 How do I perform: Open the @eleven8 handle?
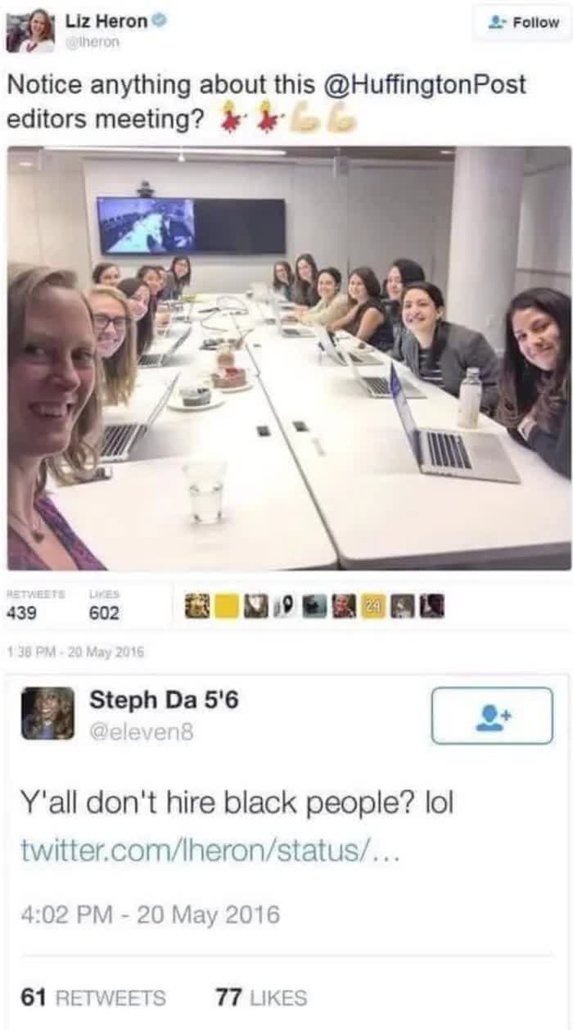click(x=142, y=734)
